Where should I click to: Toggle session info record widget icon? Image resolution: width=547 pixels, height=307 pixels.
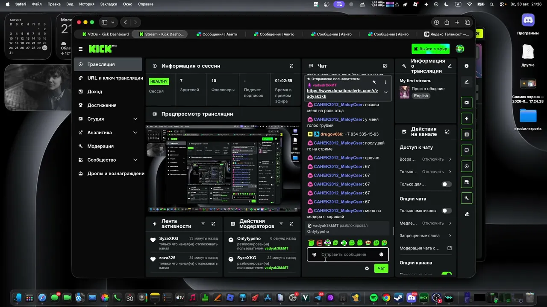[x=467, y=166]
